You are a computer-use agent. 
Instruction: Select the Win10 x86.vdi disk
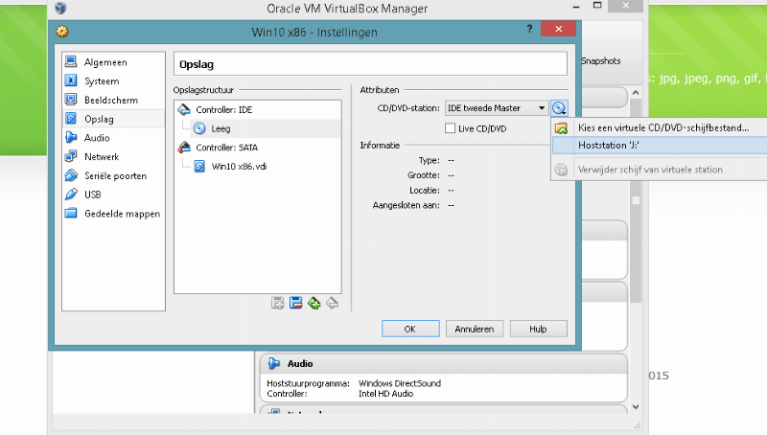tap(238, 165)
